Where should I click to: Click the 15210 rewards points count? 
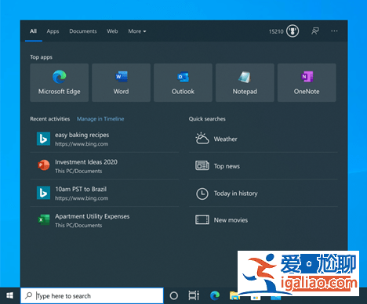click(276, 31)
